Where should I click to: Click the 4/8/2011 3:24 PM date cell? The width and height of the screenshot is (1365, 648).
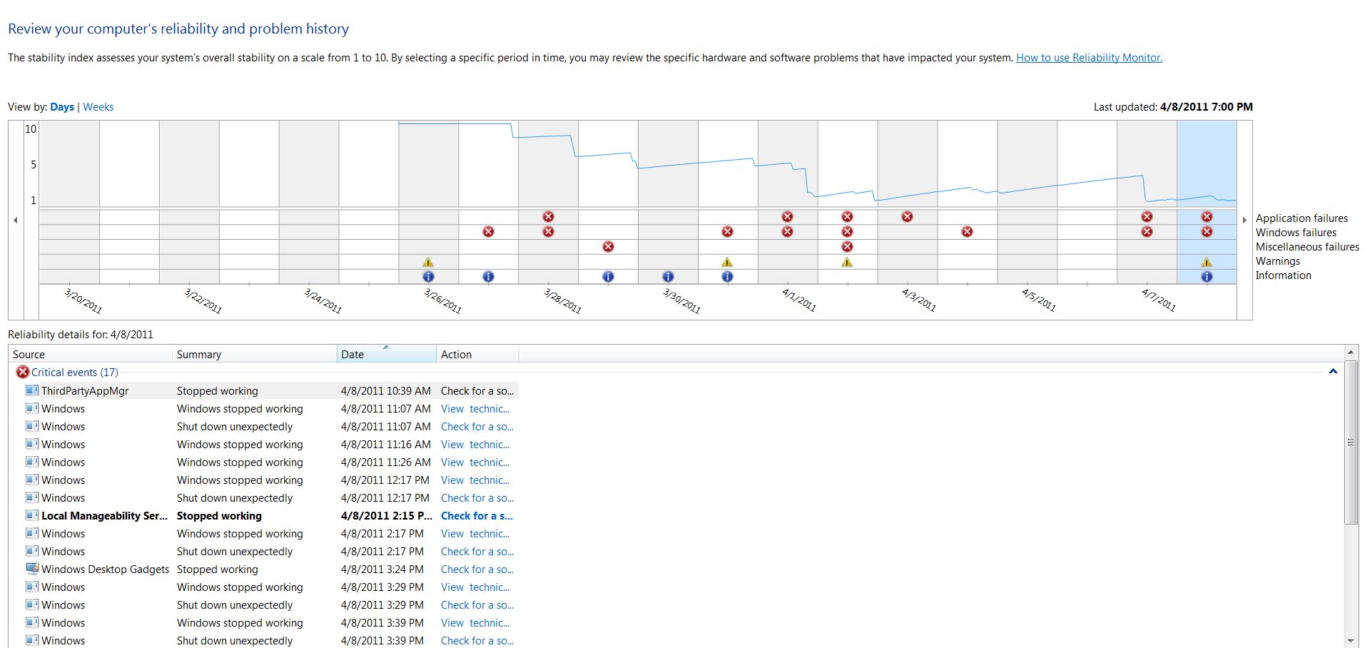(382, 569)
